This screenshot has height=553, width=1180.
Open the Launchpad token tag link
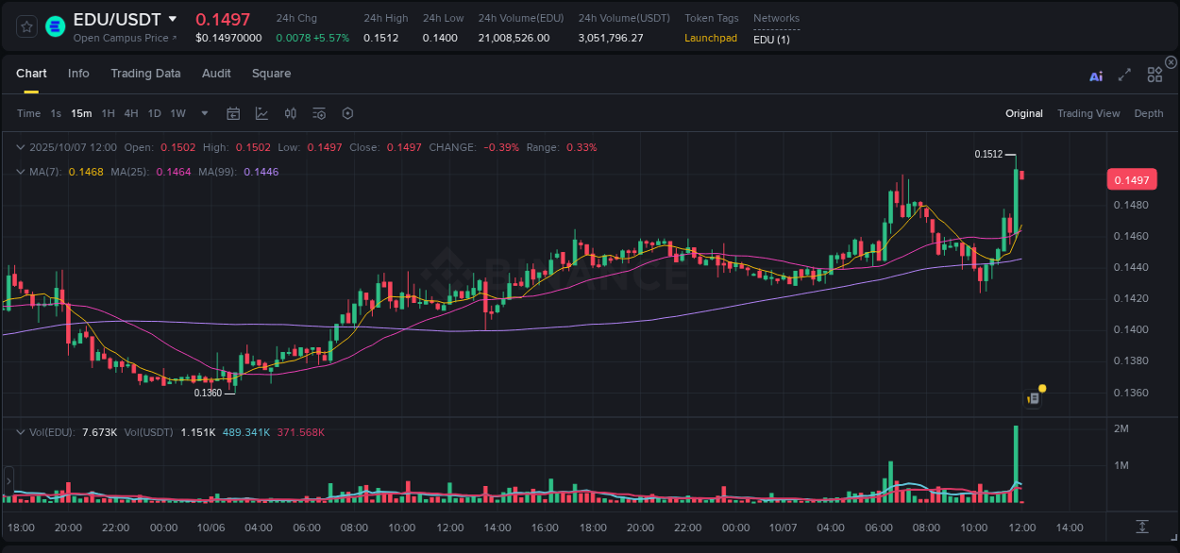click(711, 38)
